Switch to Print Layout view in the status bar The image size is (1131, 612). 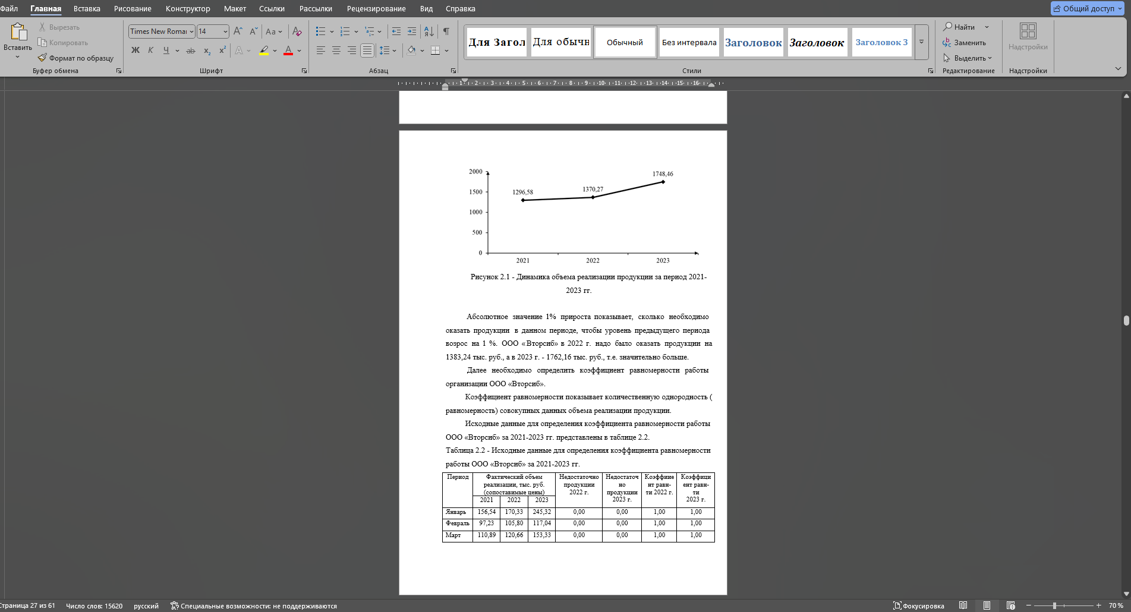pos(987,605)
